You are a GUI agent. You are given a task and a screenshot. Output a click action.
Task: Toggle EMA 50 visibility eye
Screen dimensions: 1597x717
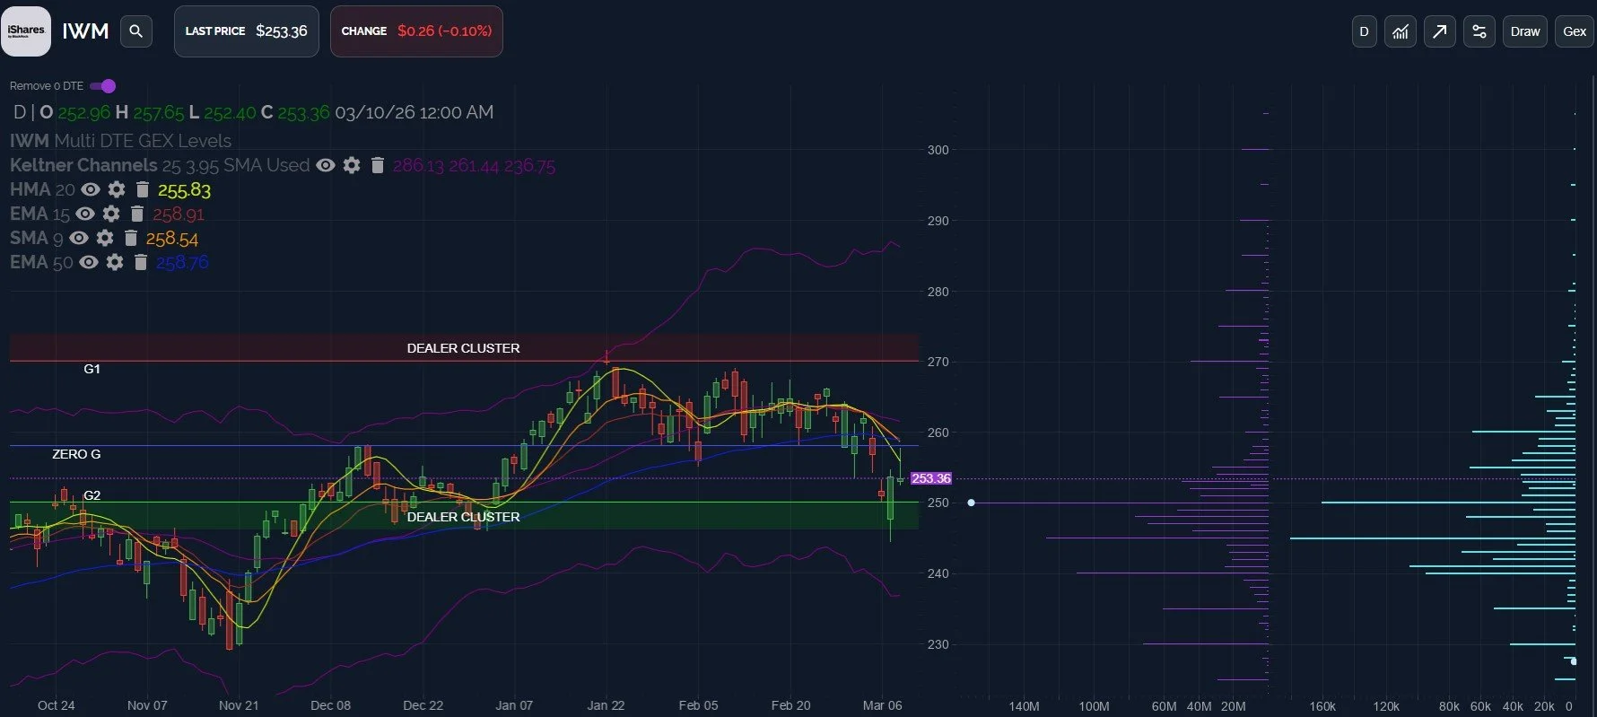[89, 262]
